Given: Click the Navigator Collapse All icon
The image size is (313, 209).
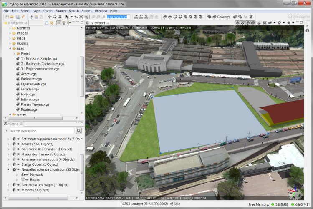Looking at the screenshot, I should (47, 23).
